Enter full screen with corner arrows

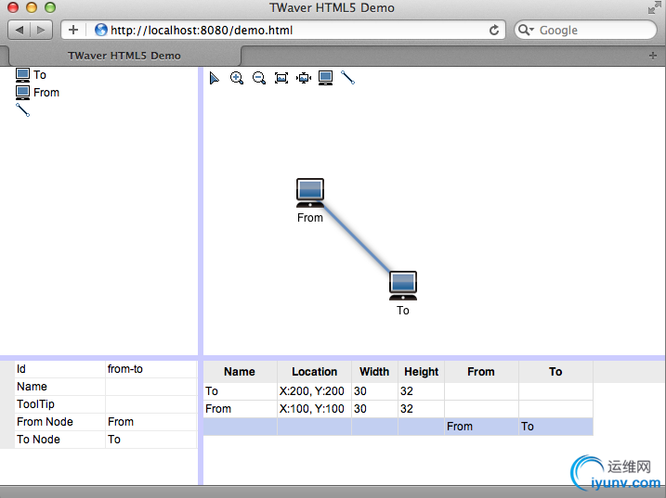coord(655,7)
